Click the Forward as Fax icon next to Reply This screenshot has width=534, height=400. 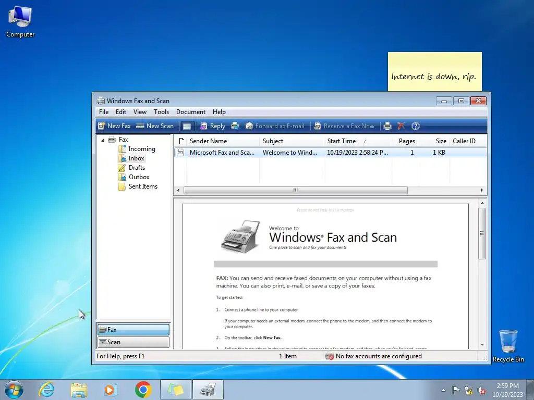[235, 126]
